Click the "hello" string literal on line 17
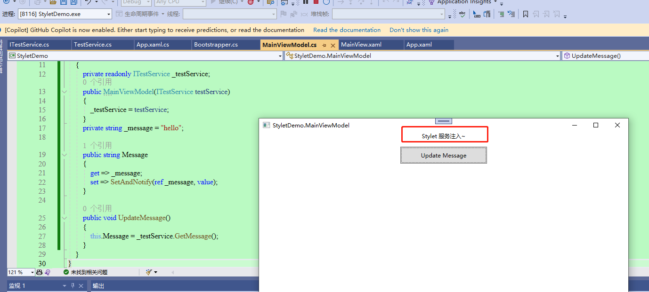The height and width of the screenshot is (292, 649). pyautogui.click(x=171, y=128)
